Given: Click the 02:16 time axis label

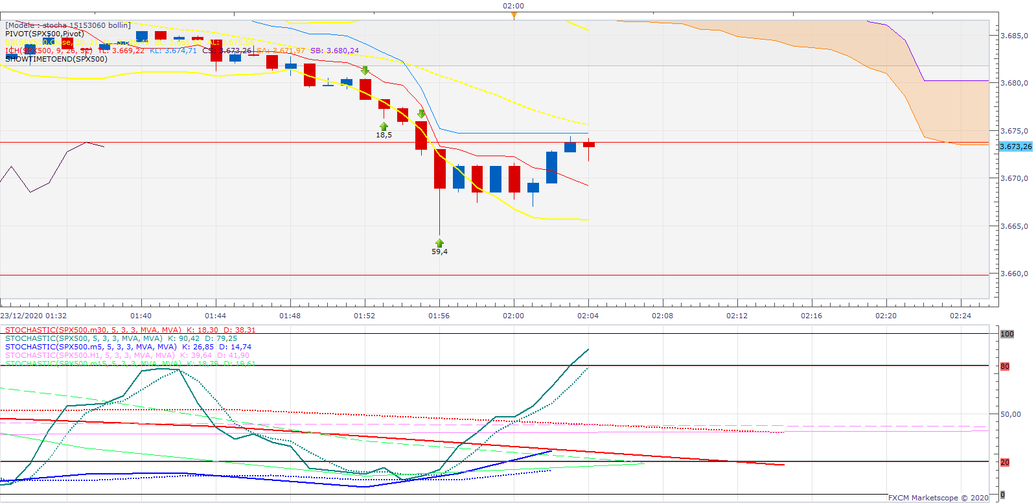Looking at the screenshot, I should 812,316.
